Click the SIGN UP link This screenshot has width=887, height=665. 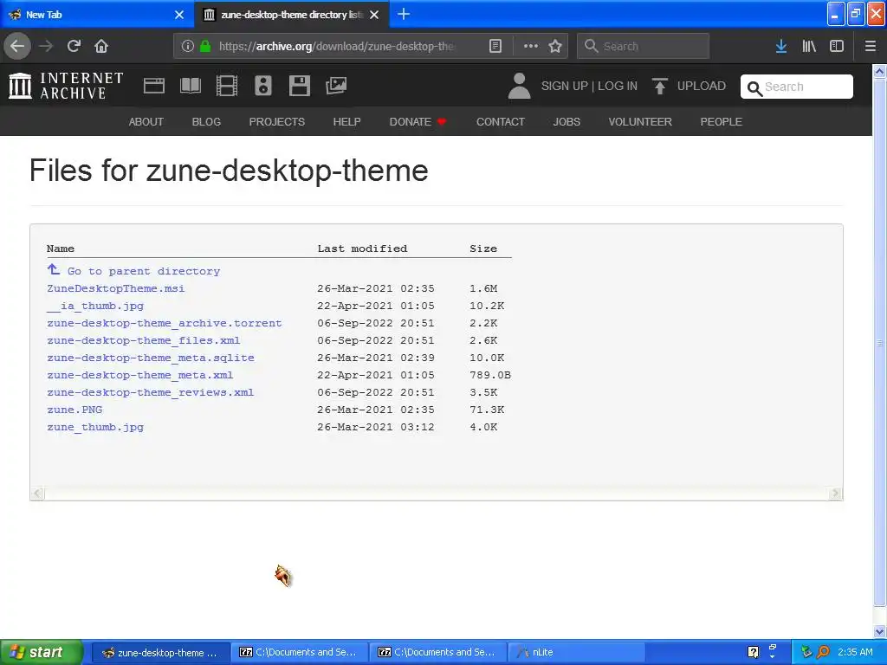pos(564,86)
